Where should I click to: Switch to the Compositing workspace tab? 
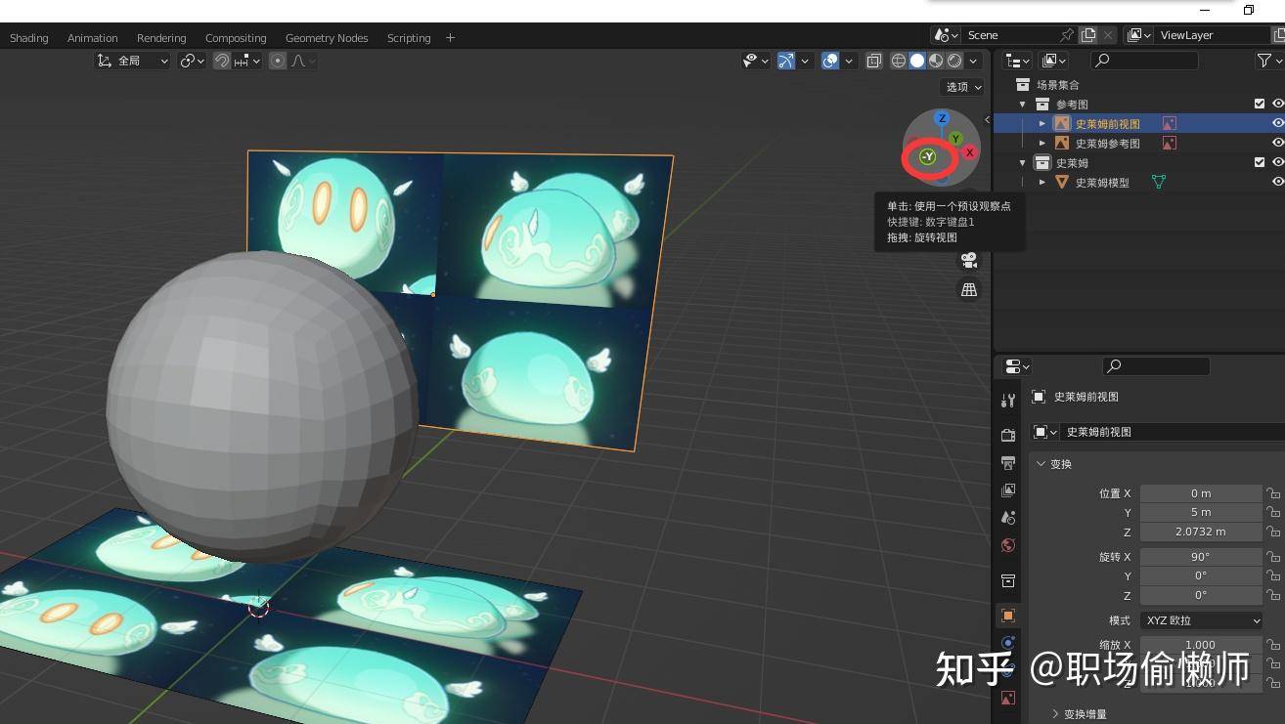point(236,38)
